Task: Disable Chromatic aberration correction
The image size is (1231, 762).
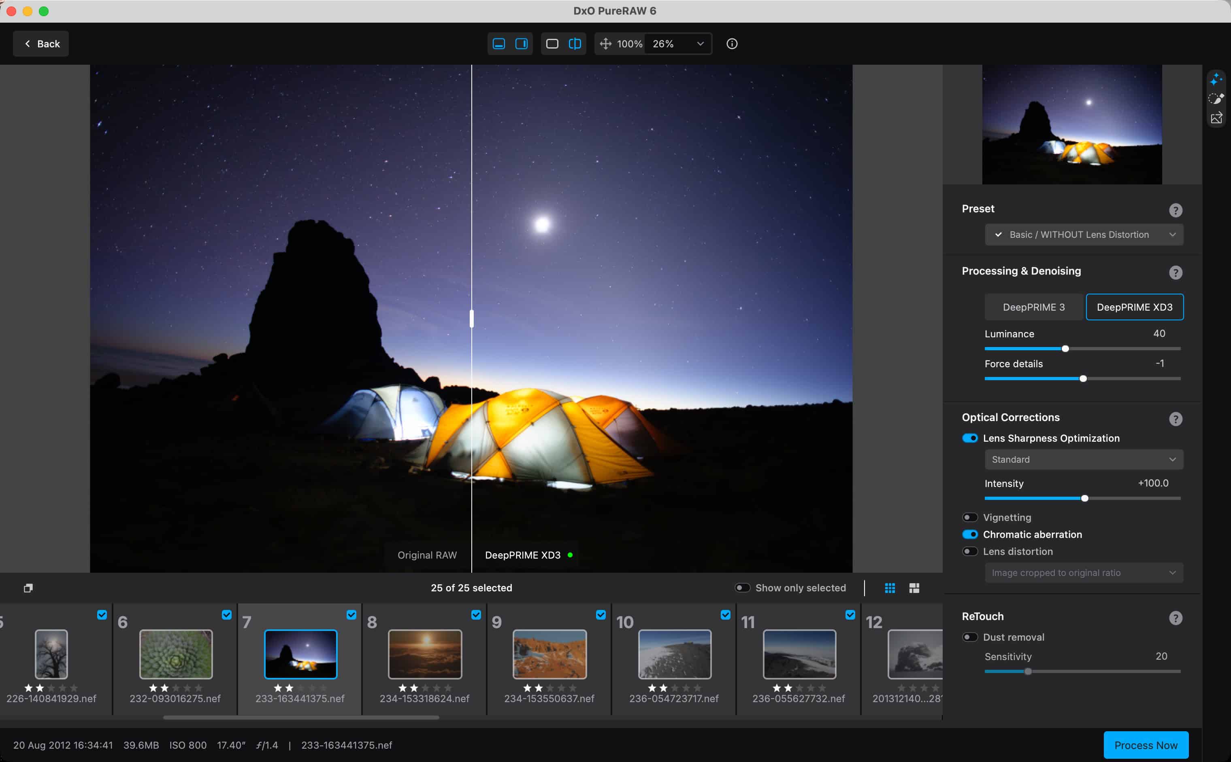Action: pos(970,534)
